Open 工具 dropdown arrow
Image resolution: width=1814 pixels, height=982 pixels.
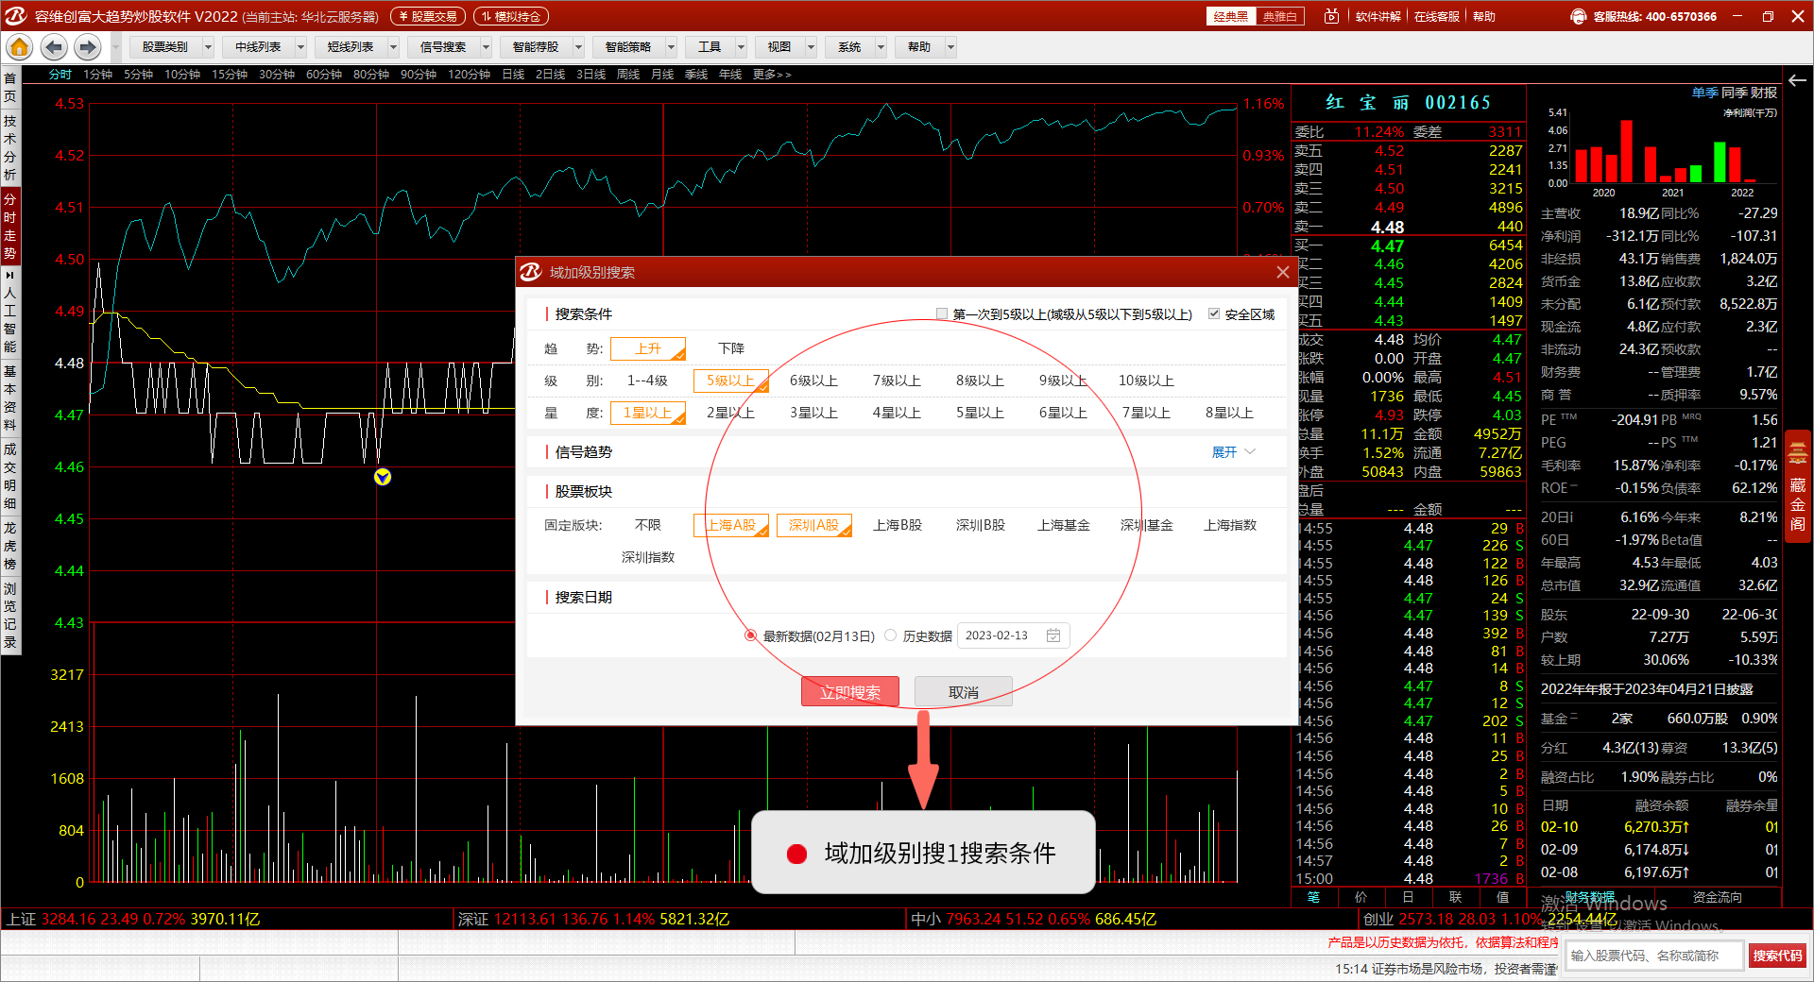tap(741, 47)
